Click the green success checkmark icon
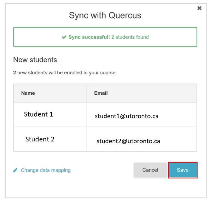 point(64,37)
